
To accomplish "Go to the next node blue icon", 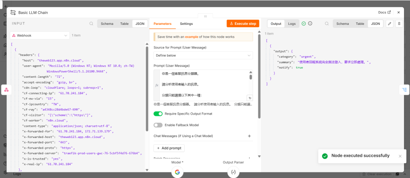I will tap(404, 90).
